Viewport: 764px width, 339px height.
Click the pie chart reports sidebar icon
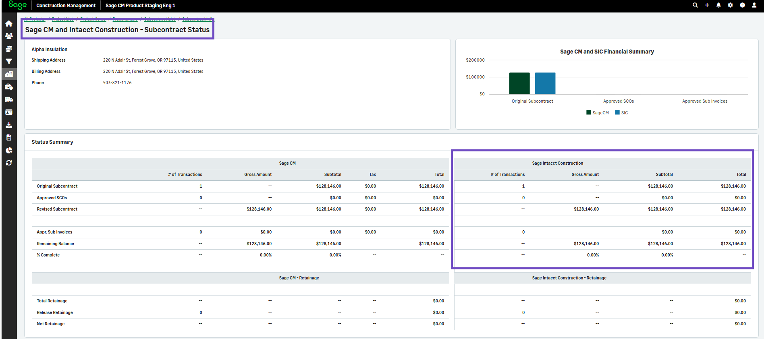[x=9, y=150]
